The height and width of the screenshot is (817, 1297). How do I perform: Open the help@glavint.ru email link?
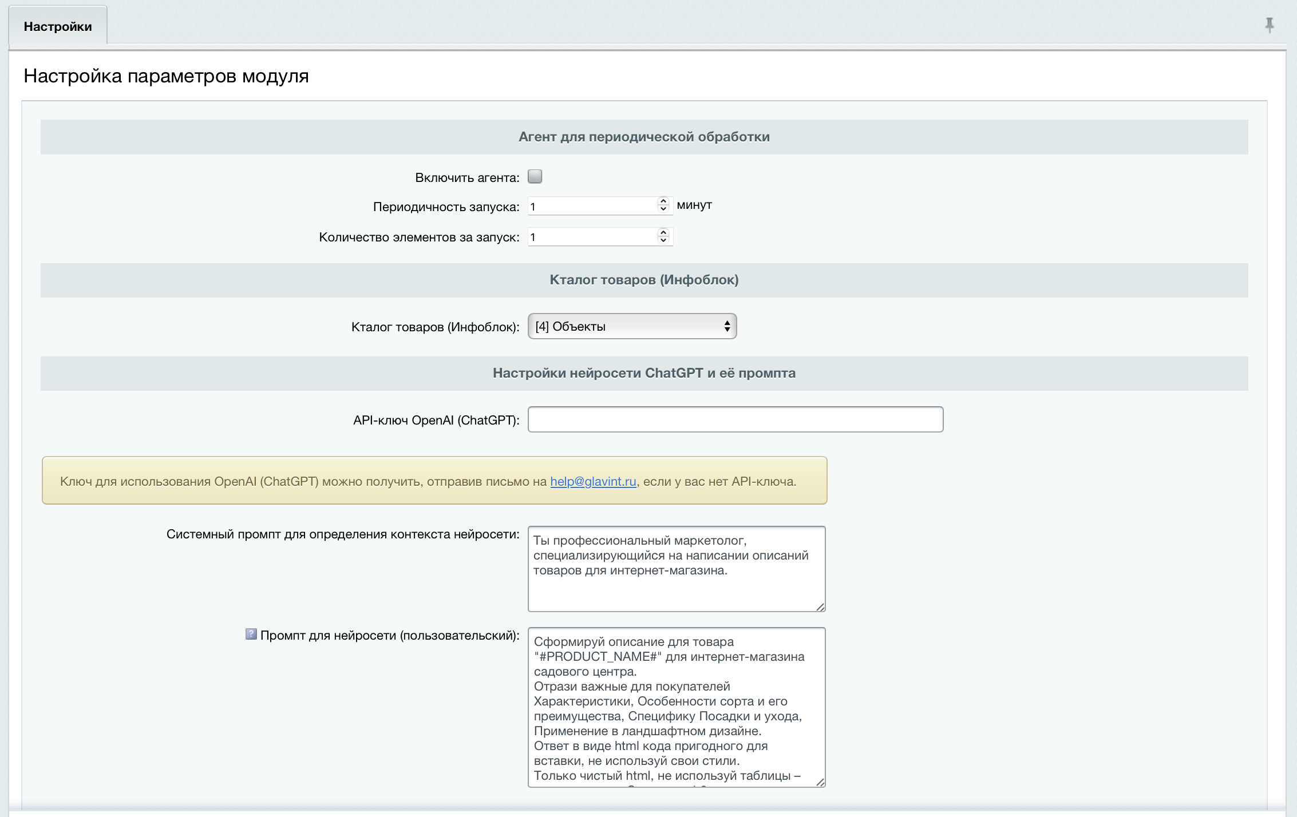593,481
